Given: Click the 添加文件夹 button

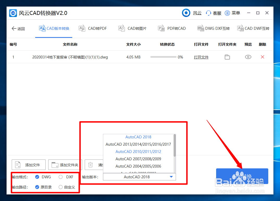Looking at the screenshot, I should 65,165.
